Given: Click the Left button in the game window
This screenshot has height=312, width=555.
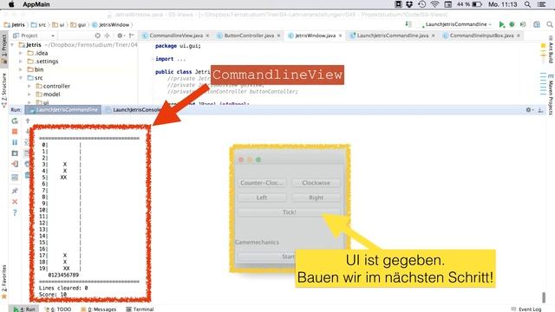Looking at the screenshot, I should click(x=262, y=198).
